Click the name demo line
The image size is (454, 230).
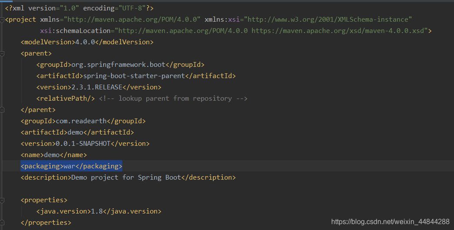(54, 155)
